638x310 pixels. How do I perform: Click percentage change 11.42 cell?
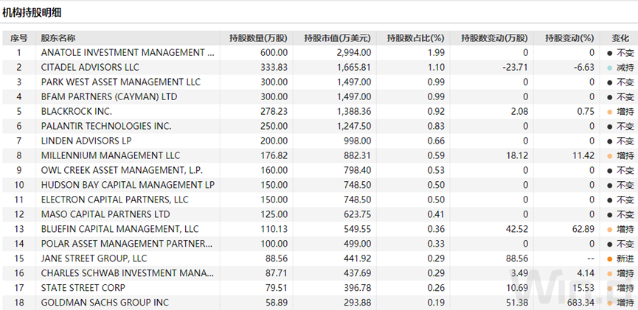click(583, 155)
